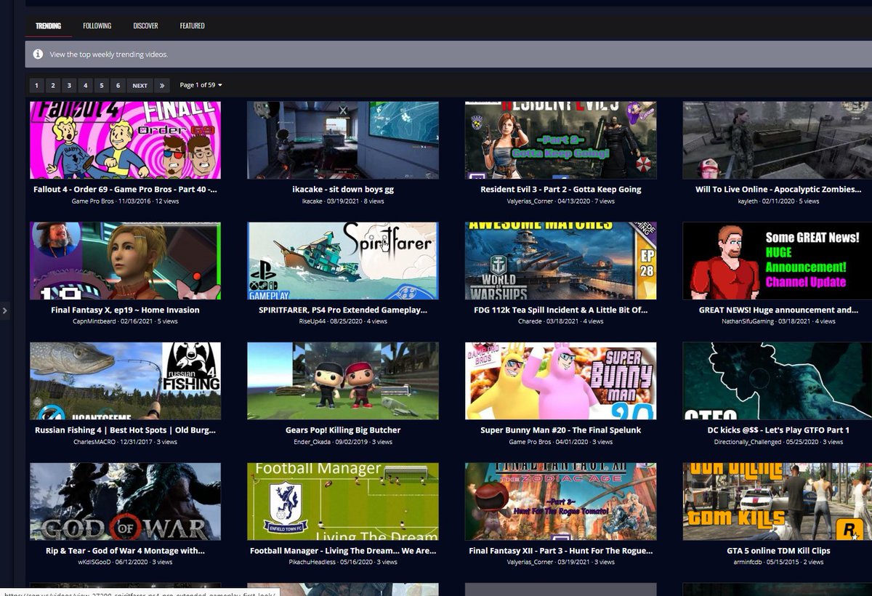
Task: Click title 'Final Fantasy X, ep19 ~ Home Invasion'
Action: pos(125,310)
